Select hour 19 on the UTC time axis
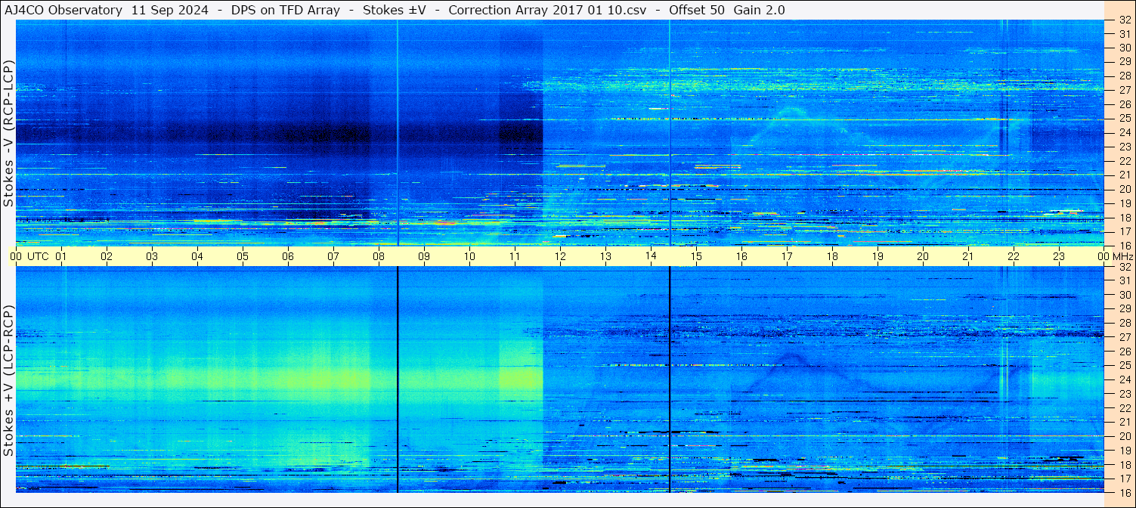1136x508 pixels. [878, 256]
